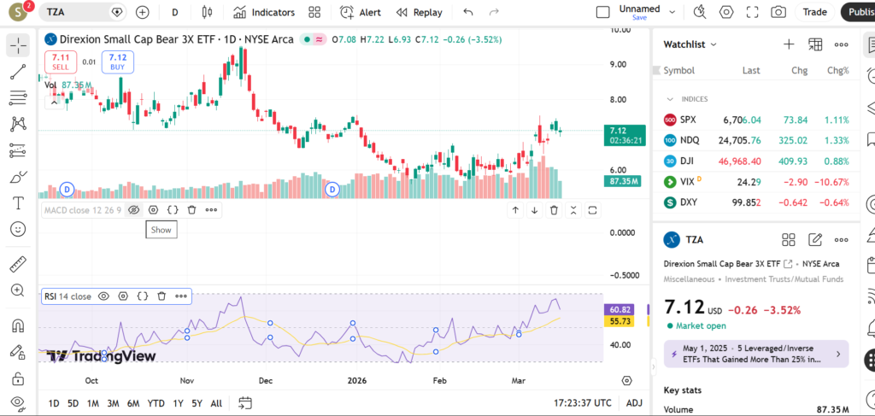This screenshot has height=416, width=875.
Task: Open the Watchlist dropdown
Action: tap(690, 44)
